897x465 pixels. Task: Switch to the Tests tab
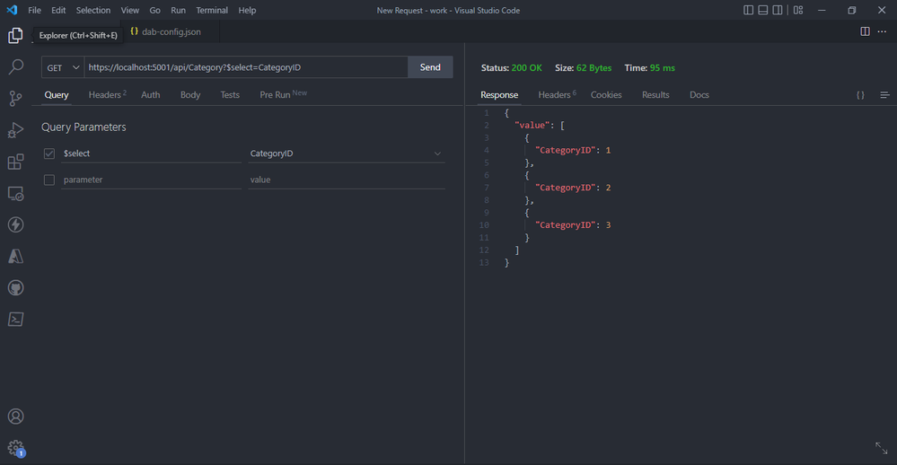230,95
